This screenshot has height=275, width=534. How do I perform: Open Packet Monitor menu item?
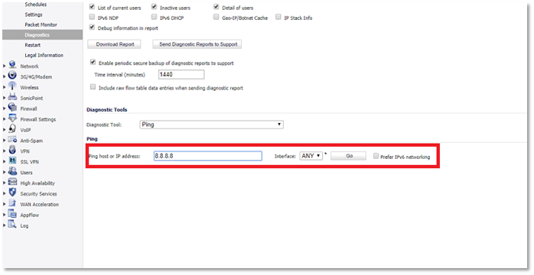41,24
